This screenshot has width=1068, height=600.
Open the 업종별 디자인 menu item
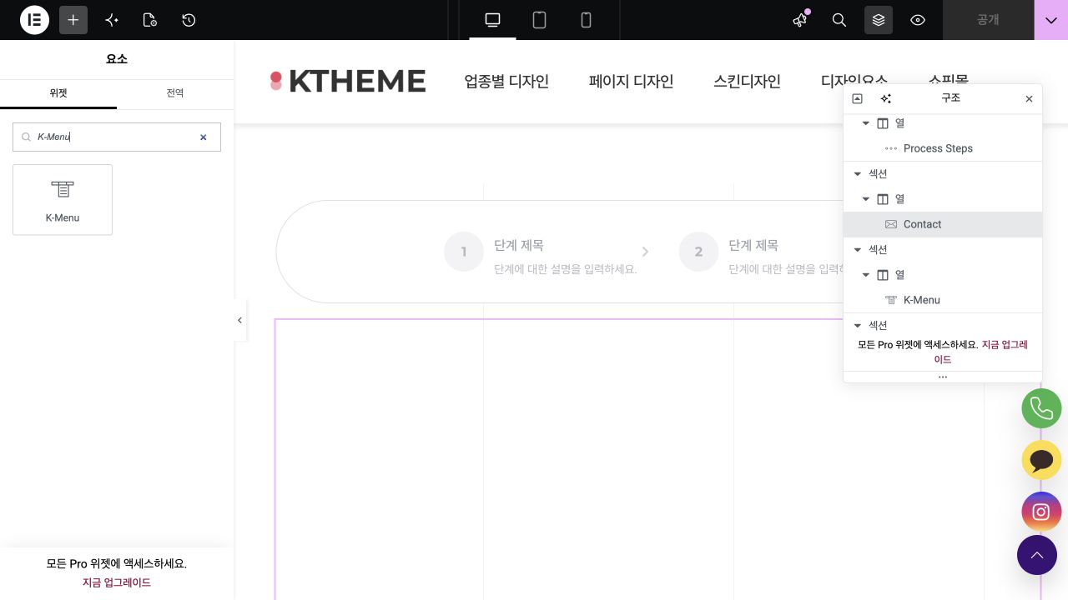506,81
